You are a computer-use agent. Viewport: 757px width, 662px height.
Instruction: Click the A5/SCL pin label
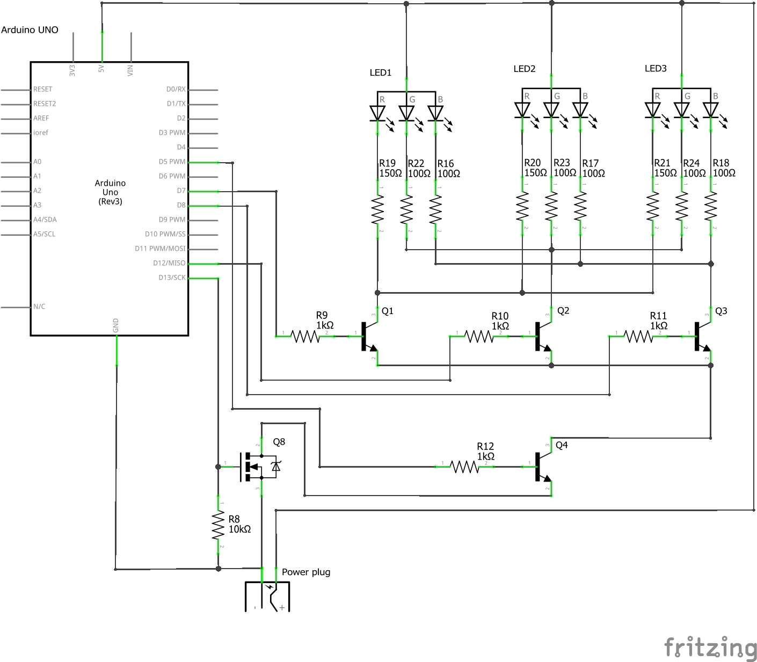(x=44, y=234)
